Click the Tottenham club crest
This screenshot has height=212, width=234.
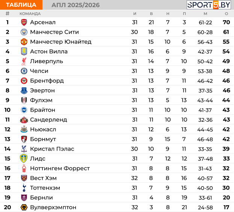24,188
